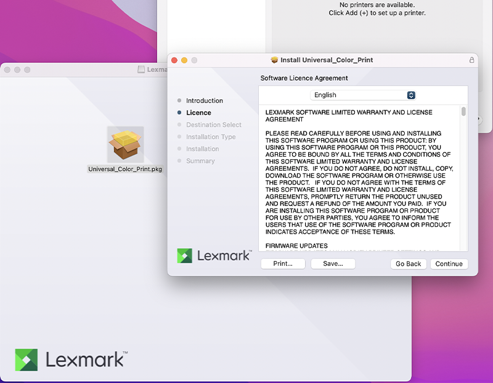
Task: Click 'Click Add (+) to set up a printer.' text
Action: [377, 13]
